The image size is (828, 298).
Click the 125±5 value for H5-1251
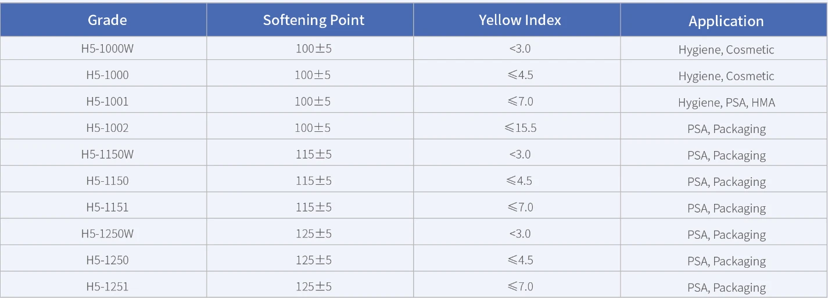313,286
